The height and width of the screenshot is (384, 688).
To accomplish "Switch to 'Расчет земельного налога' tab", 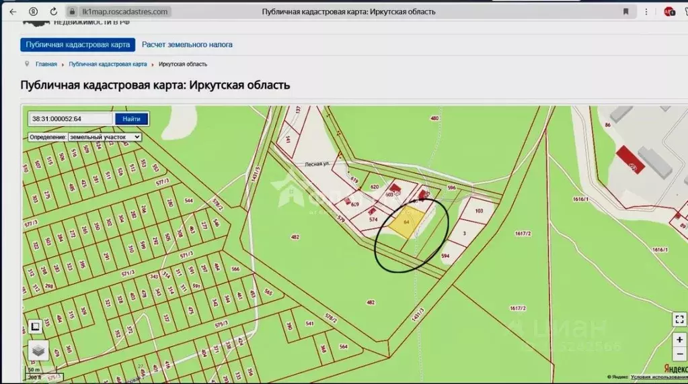I will coord(187,44).
